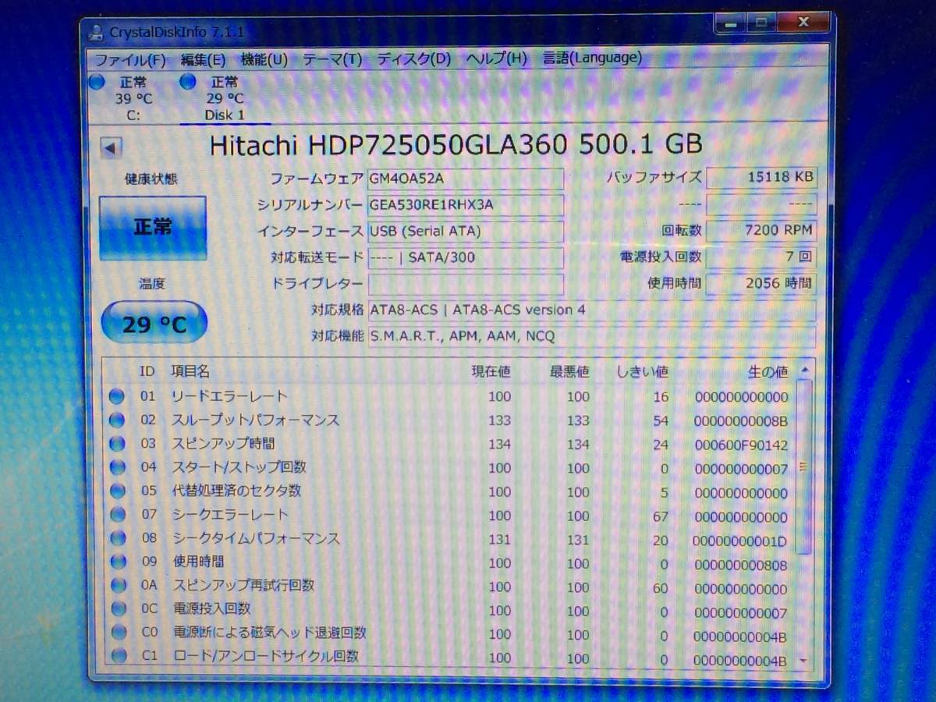Open the 編集(E) menu
This screenshot has width=936, height=702.
click(x=203, y=59)
